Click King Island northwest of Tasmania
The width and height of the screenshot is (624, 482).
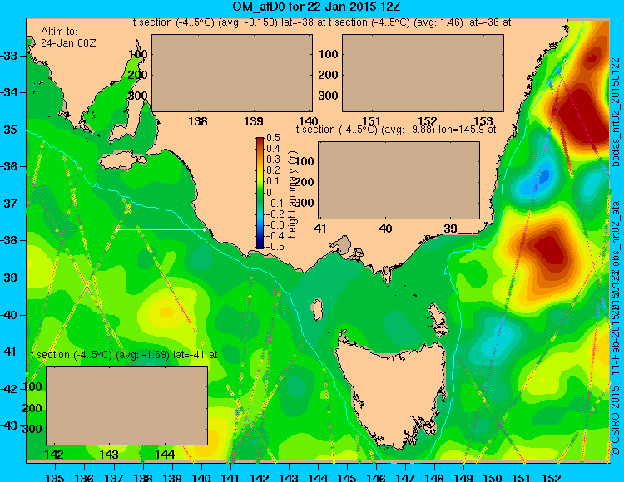[317, 309]
